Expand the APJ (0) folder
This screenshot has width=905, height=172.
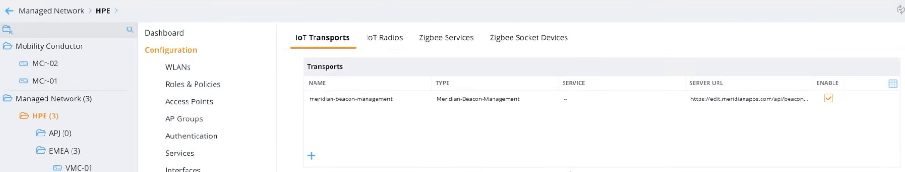click(x=41, y=133)
